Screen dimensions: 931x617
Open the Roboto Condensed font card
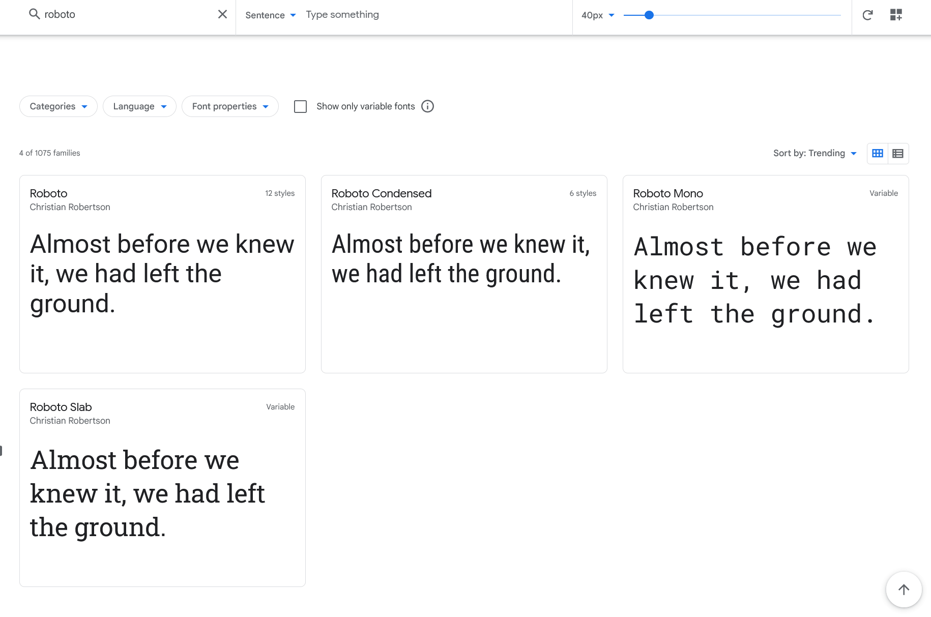pos(464,274)
